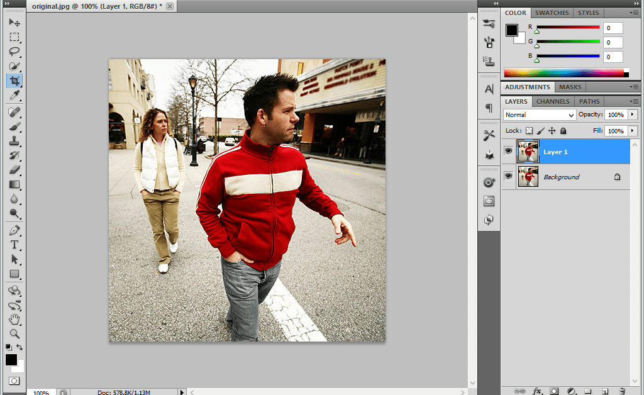Viewport: 644px width, 395px height.
Task: Switch foreground and background colors
Action: 19,347
